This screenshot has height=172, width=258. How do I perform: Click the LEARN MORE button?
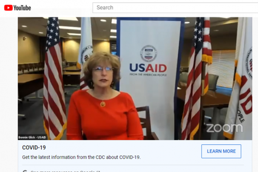click(x=221, y=151)
